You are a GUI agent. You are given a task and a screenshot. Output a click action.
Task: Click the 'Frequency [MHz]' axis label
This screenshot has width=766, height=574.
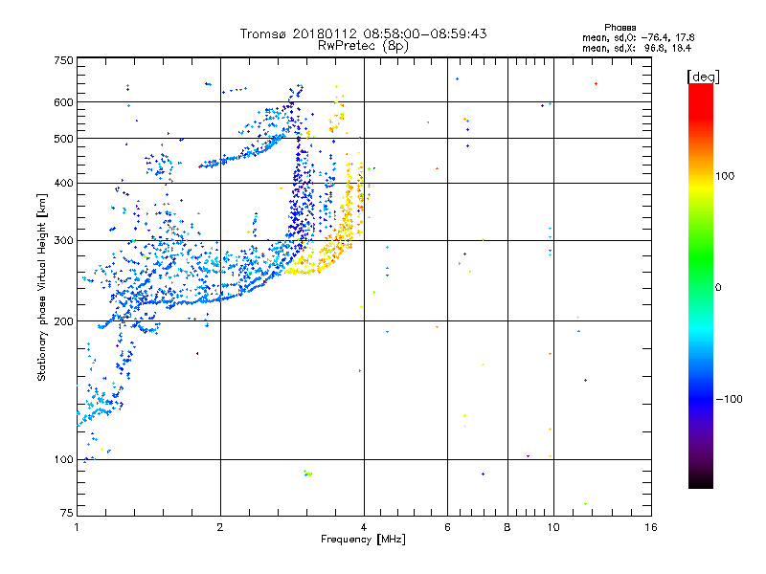pyautogui.click(x=363, y=540)
